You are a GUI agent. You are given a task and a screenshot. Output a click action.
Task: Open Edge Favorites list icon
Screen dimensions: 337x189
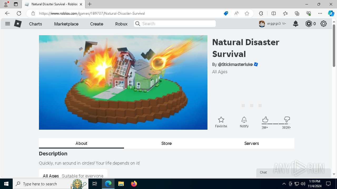285,13
